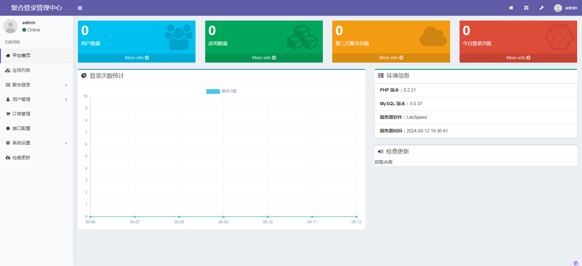Open the wrench tool icon
Screen dimensions: 582x266
542,8
